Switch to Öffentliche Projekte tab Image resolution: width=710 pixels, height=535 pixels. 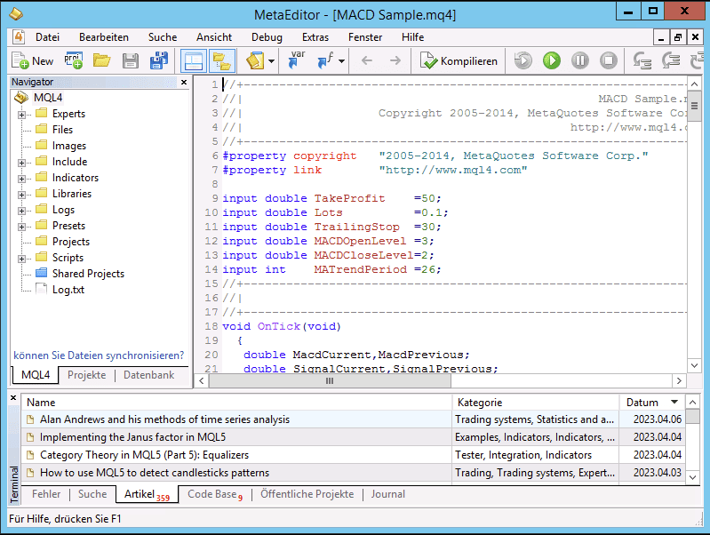[x=307, y=494]
